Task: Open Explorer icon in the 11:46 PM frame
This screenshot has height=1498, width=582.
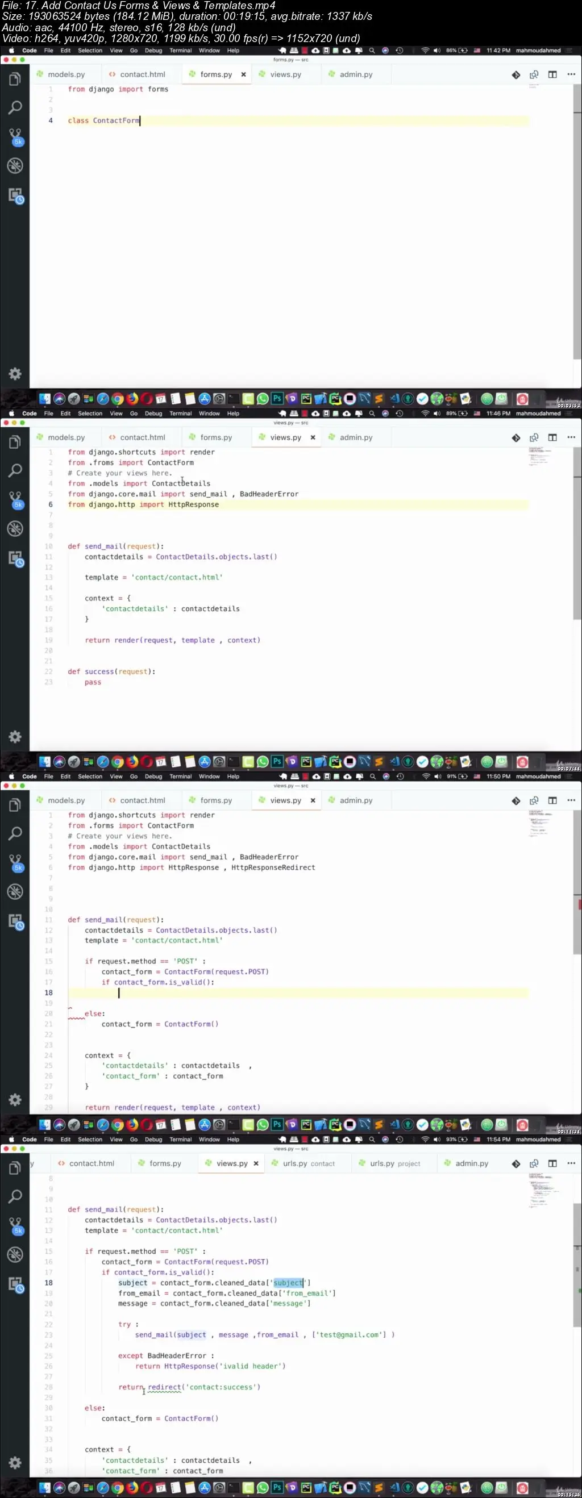Action: 15,442
